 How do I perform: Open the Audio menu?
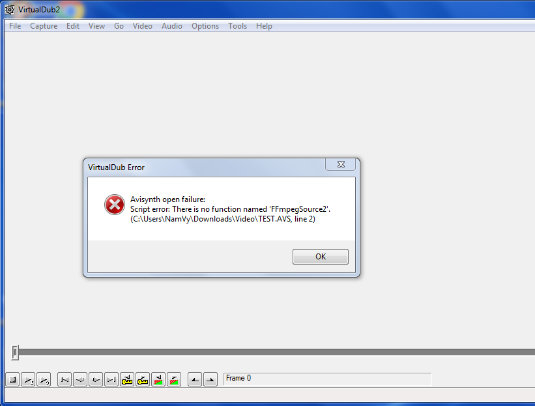click(171, 26)
